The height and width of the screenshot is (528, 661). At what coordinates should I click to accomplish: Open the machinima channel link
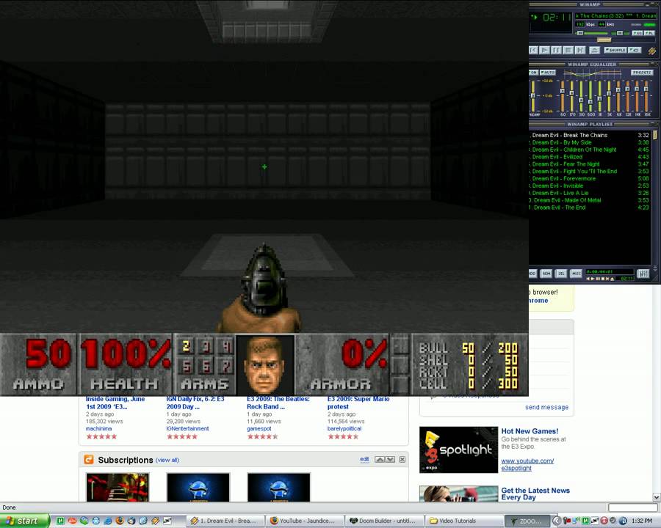[98, 428]
